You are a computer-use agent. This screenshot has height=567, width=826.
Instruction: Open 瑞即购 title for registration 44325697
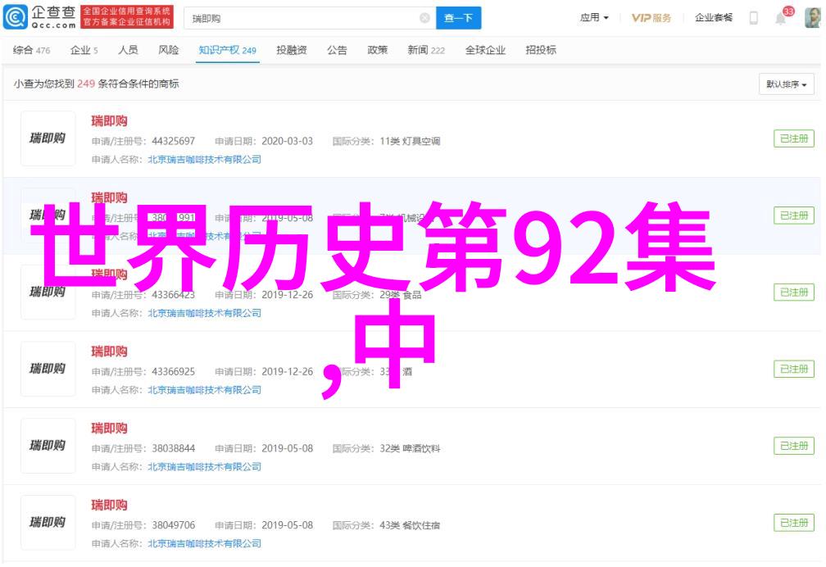click(x=109, y=121)
